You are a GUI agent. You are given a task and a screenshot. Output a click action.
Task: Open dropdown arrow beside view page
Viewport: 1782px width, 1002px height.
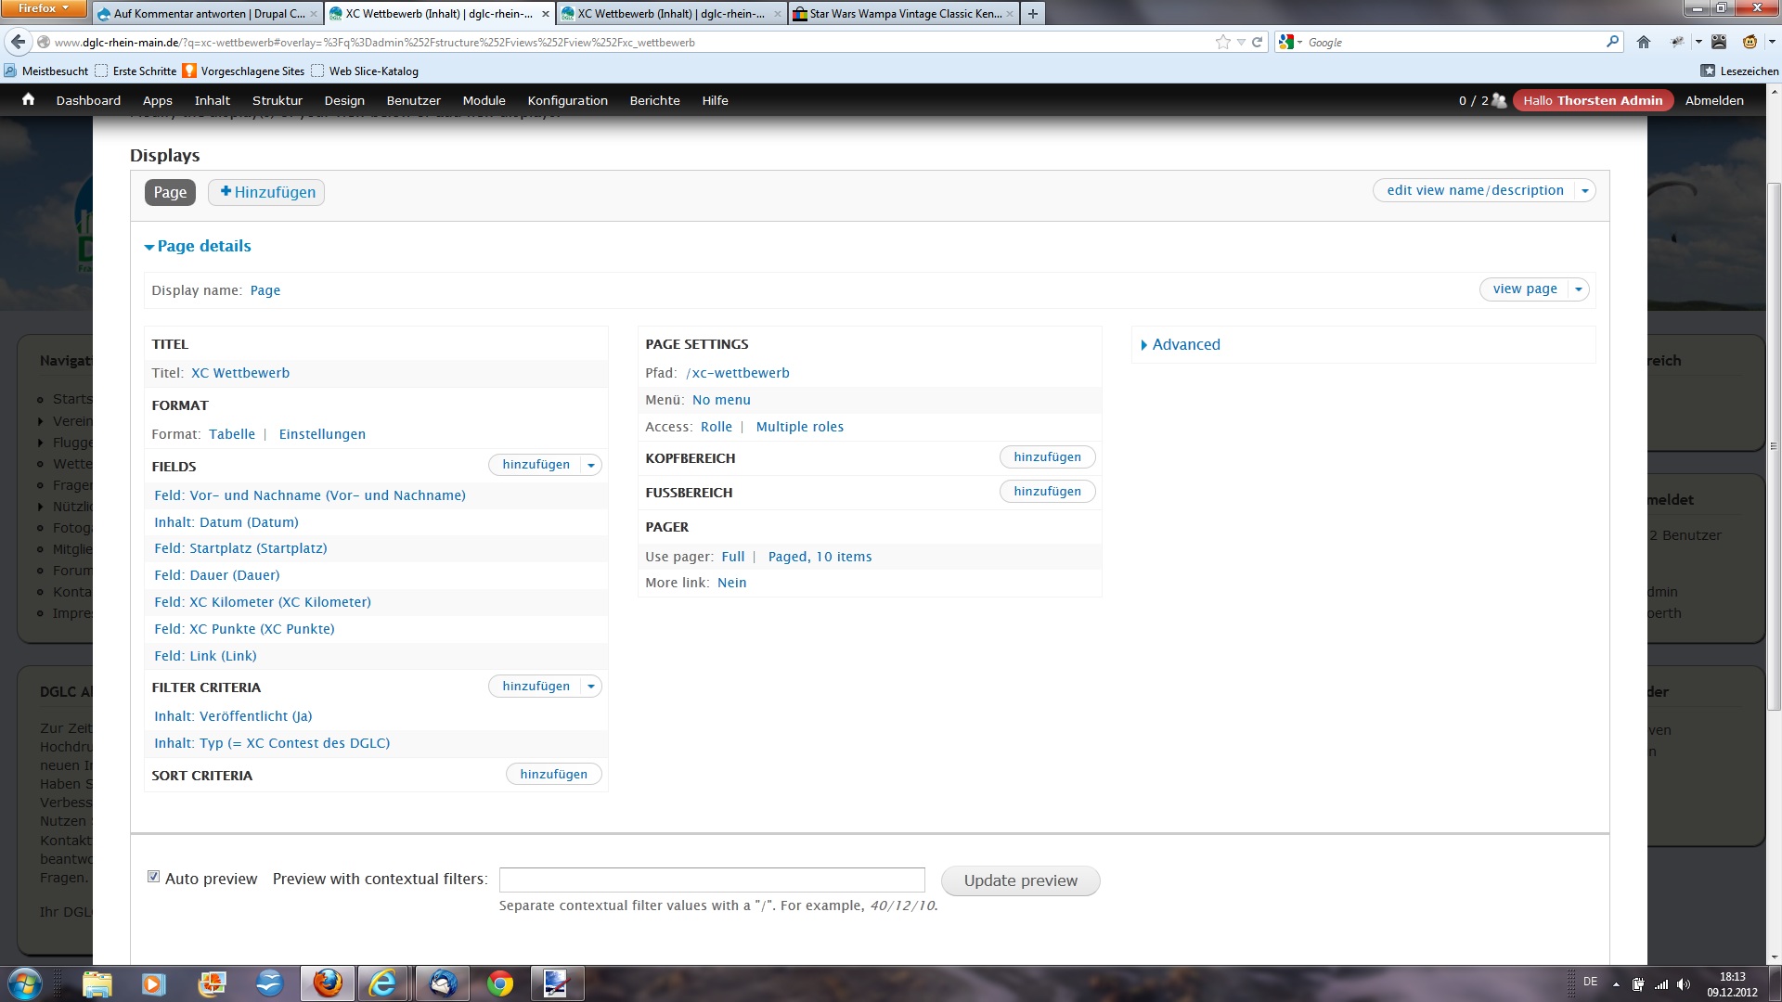(x=1579, y=289)
